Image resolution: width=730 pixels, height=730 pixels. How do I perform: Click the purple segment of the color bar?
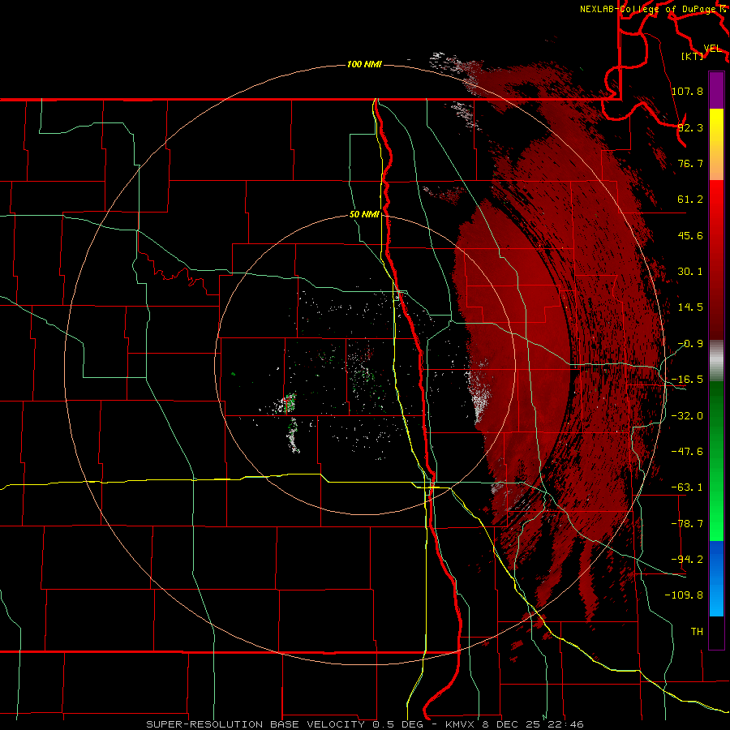click(716, 90)
